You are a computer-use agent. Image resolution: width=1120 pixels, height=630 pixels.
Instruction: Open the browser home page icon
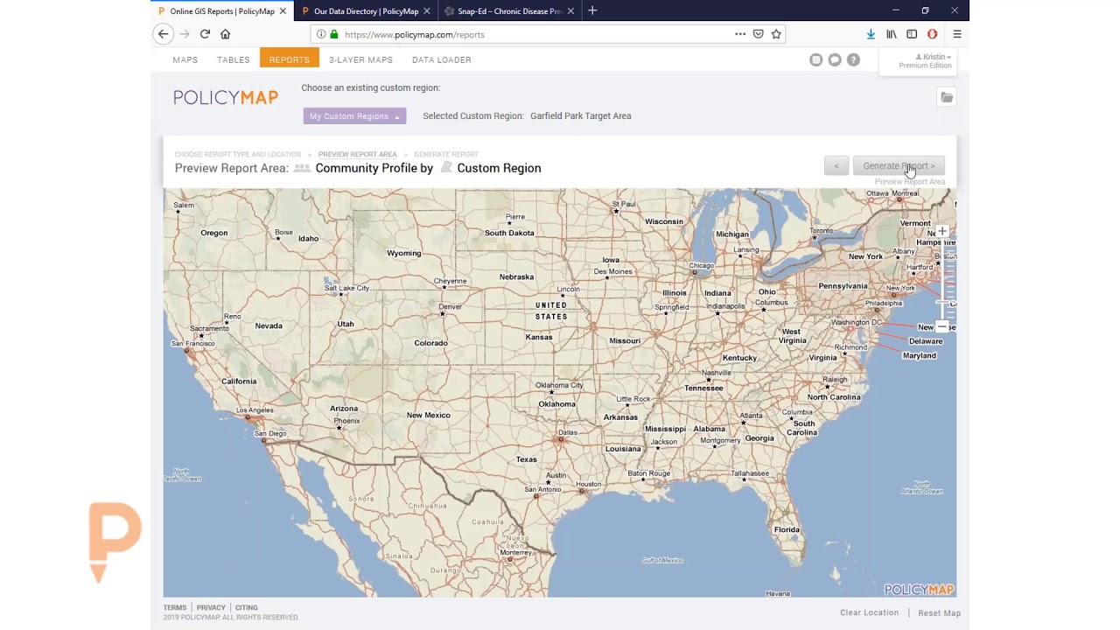pyautogui.click(x=225, y=34)
